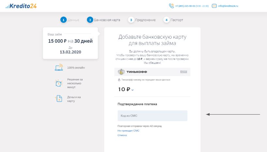Click the Отмена link
The height and width of the screenshot is (152, 267).
point(122,135)
